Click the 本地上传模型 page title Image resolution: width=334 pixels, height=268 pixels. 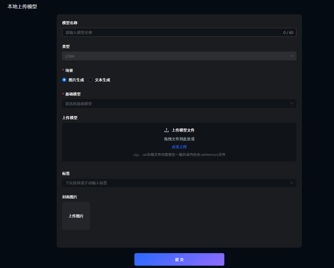tap(22, 6)
